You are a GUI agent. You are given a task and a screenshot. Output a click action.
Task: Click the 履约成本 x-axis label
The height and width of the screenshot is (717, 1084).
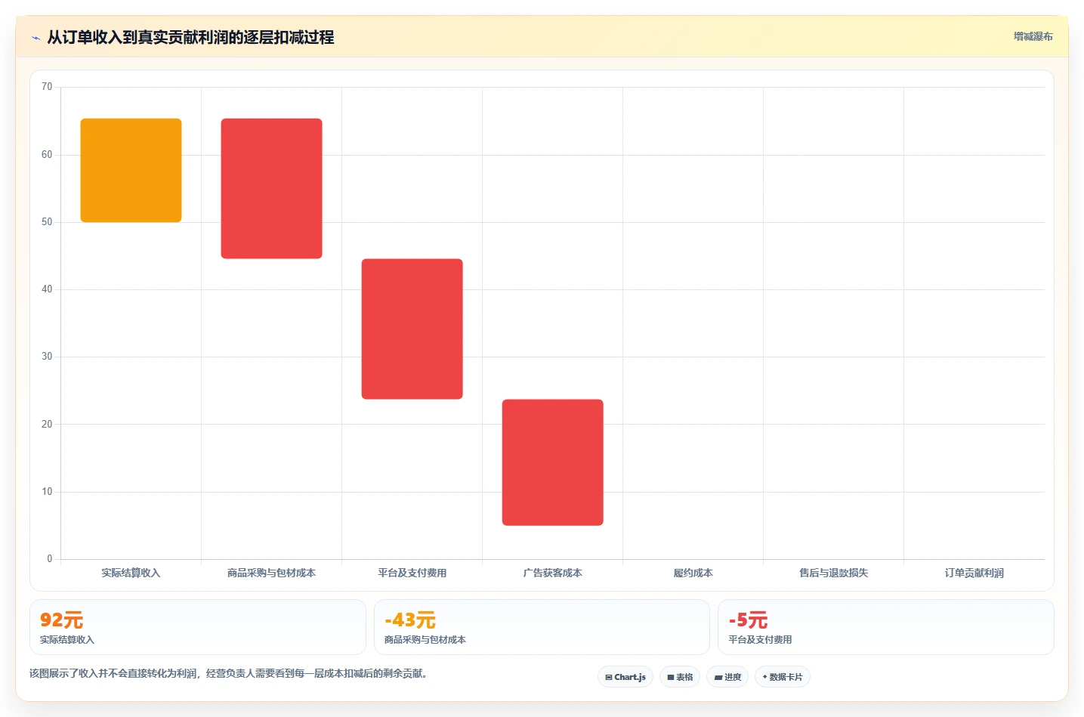point(693,573)
